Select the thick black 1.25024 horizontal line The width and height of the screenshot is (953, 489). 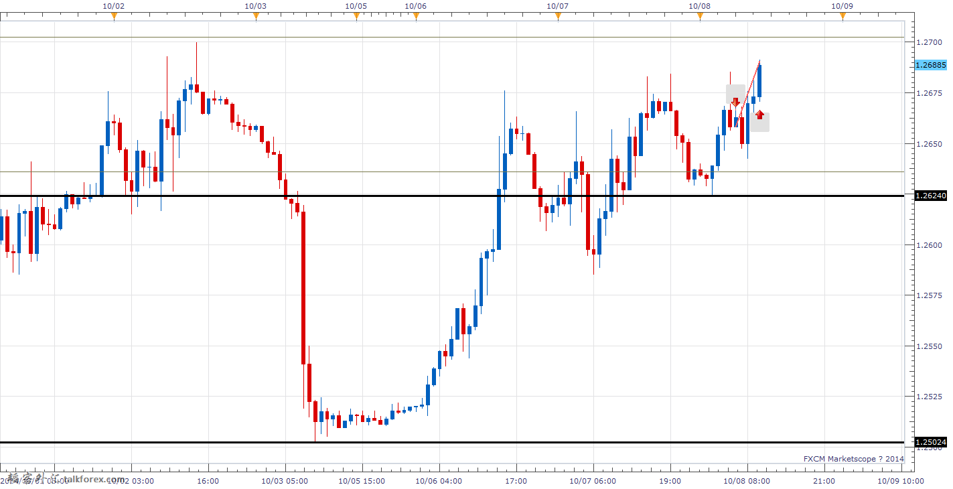pos(452,442)
